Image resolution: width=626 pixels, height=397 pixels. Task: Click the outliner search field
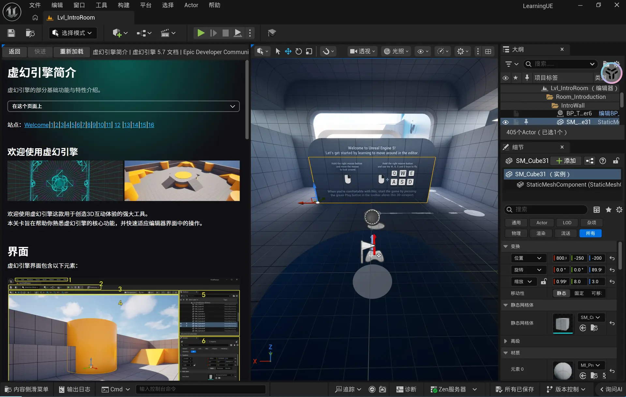[560, 64]
